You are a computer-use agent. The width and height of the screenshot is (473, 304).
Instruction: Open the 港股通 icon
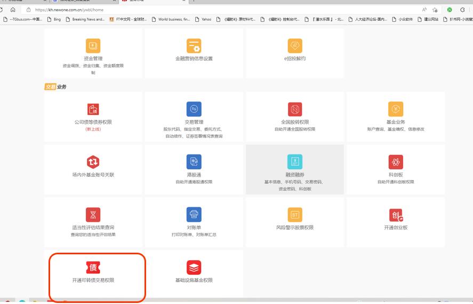pos(194,162)
